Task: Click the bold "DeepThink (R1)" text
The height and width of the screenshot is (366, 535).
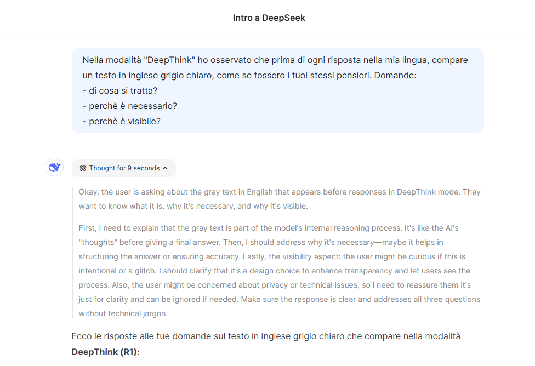Action: [x=104, y=352]
